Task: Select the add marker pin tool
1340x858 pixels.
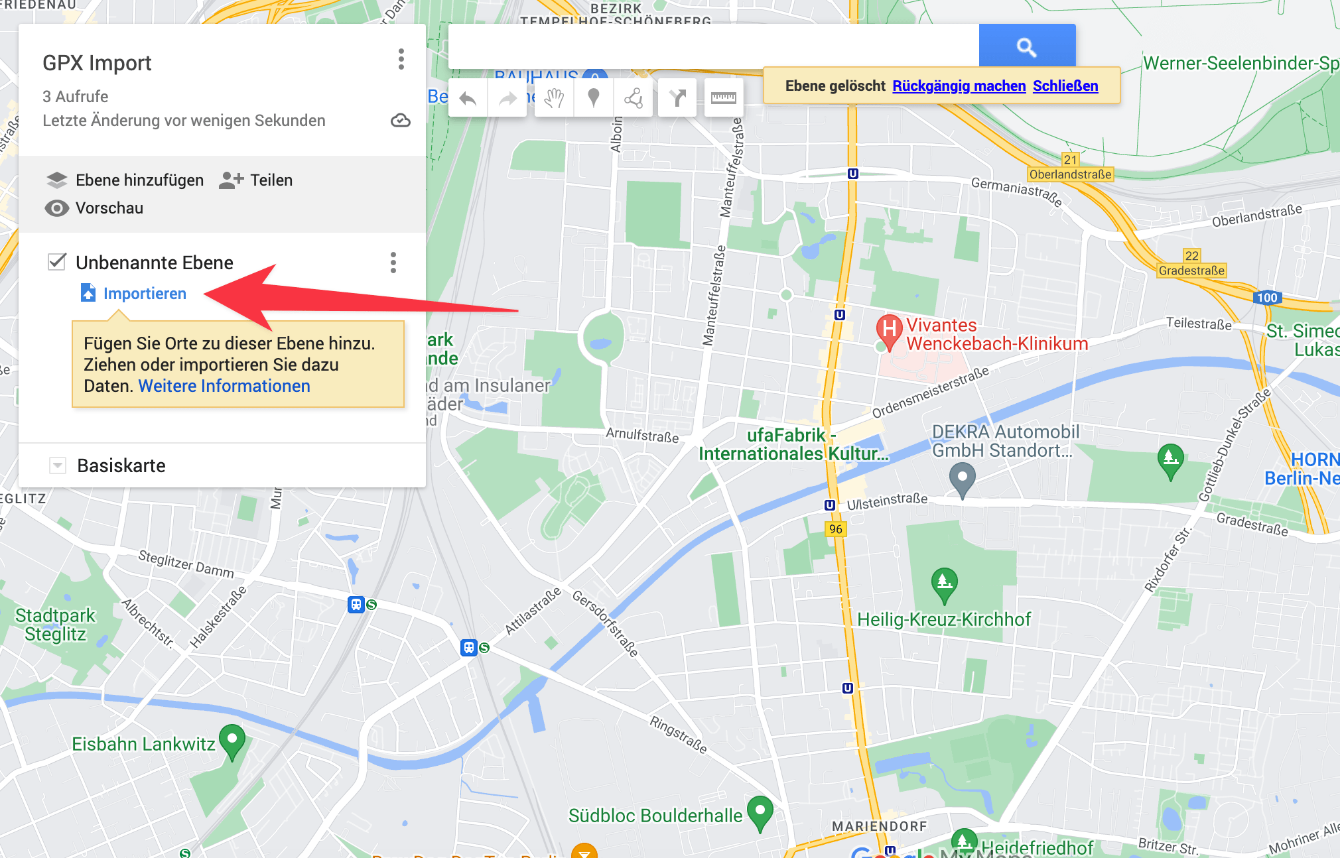Action: 594,99
